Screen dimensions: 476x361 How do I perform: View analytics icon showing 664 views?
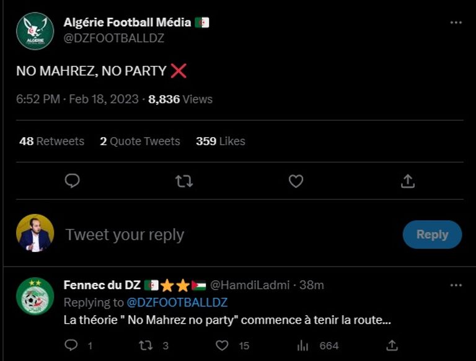point(303,345)
